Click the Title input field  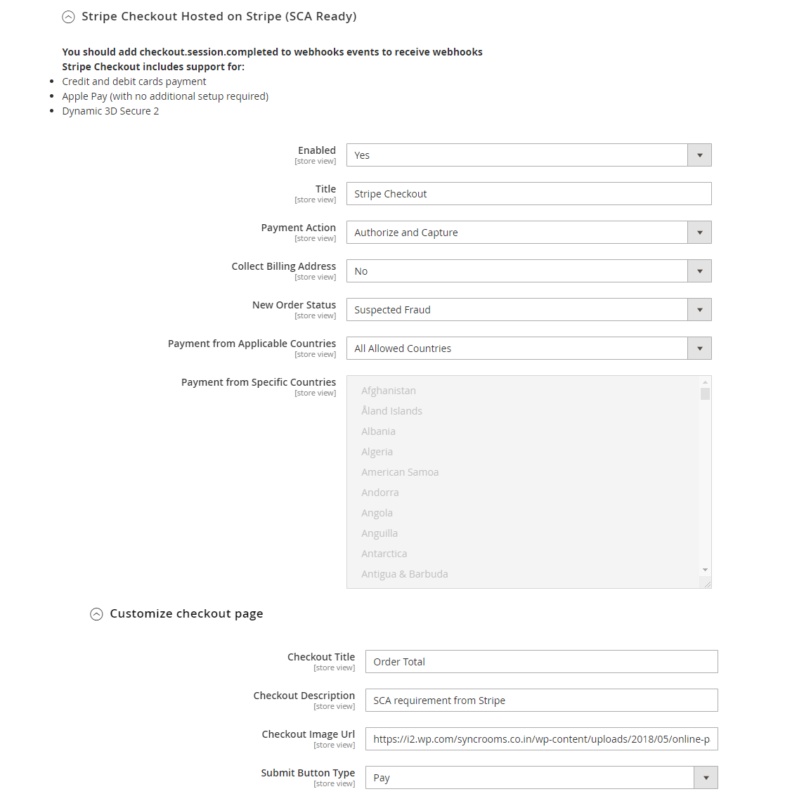[x=528, y=194]
